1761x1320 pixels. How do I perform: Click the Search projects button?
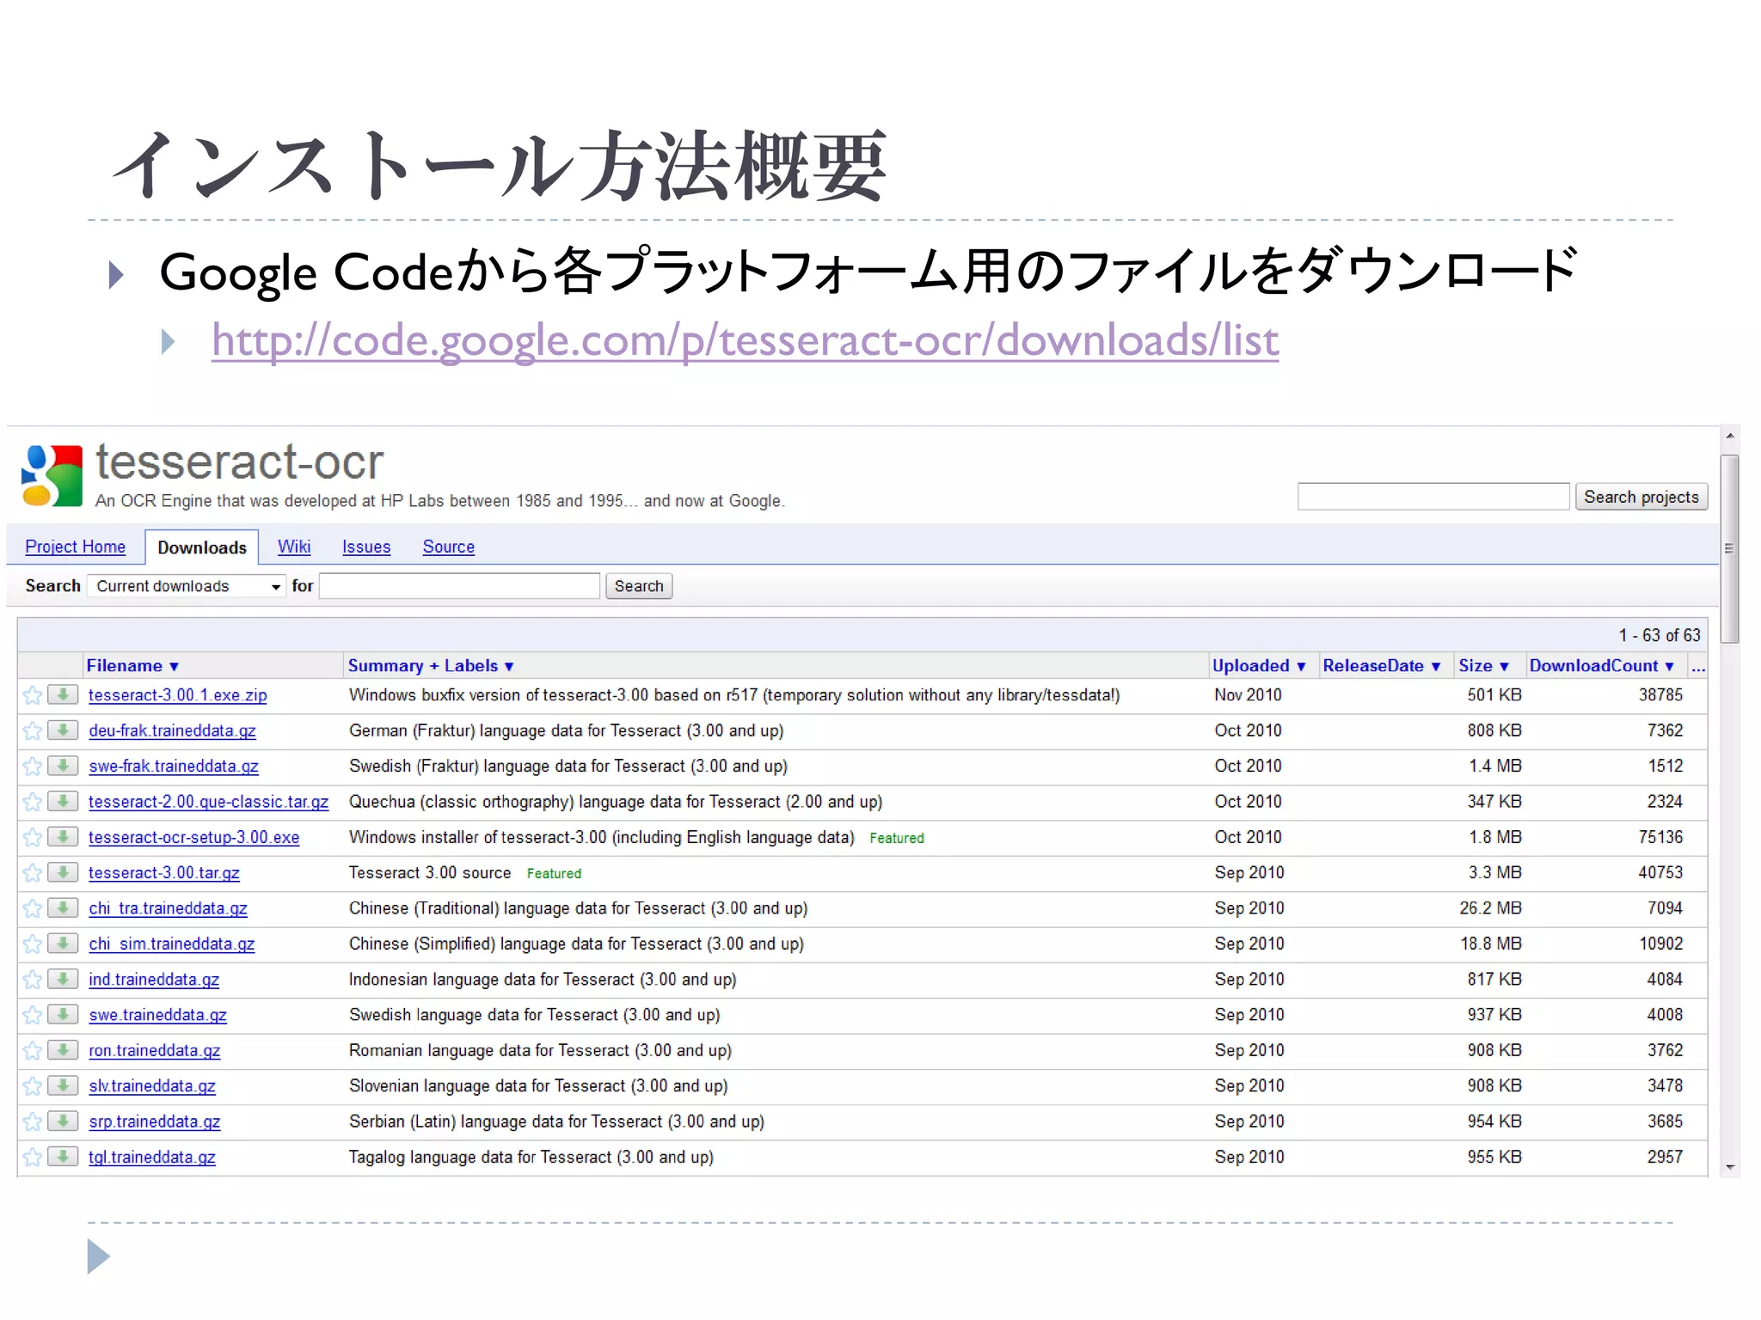pos(1641,497)
